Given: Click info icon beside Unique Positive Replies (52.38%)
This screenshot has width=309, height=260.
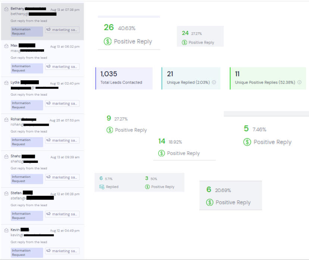Looking at the screenshot, I should pyautogui.click(x=299, y=83).
